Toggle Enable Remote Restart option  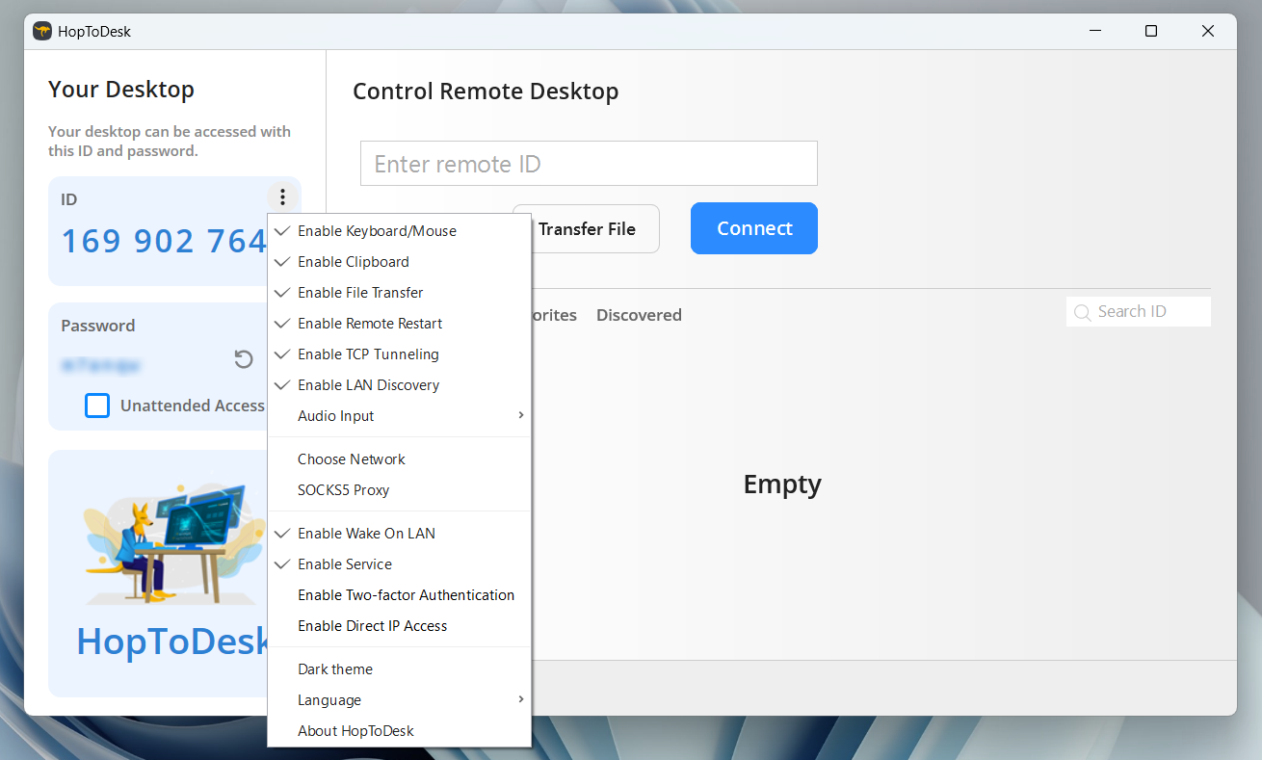coord(399,324)
